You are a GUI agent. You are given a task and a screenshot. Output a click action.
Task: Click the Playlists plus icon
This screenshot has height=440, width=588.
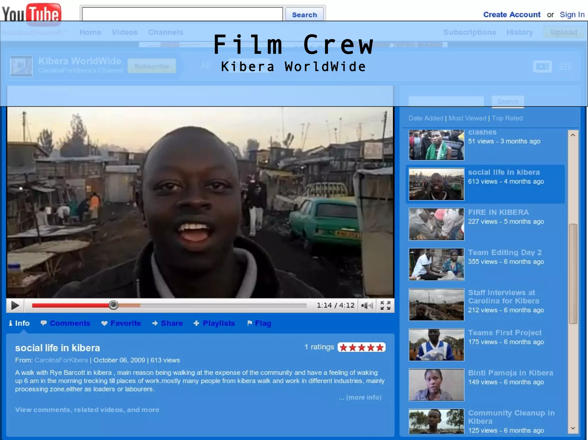[196, 323]
